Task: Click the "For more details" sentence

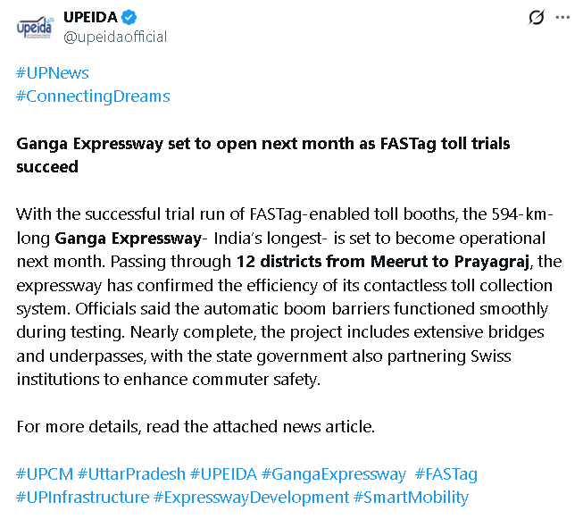Action: click(x=196, y=426)
